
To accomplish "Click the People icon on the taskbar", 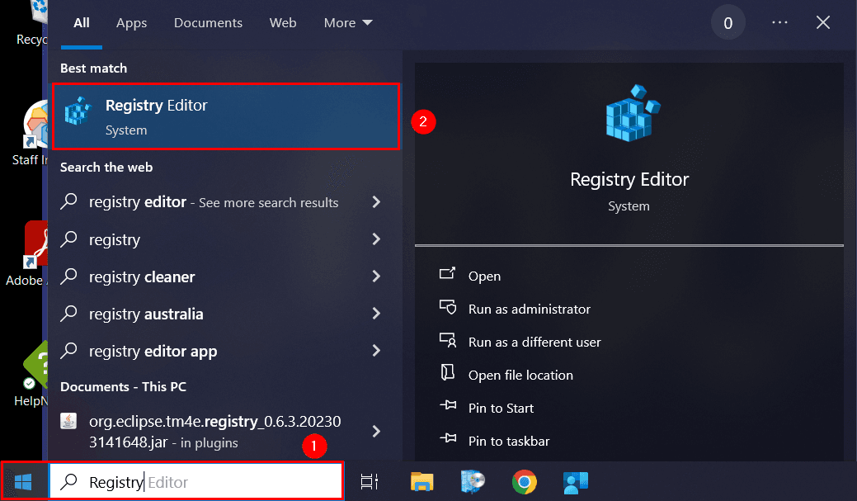I will (575, 481).
